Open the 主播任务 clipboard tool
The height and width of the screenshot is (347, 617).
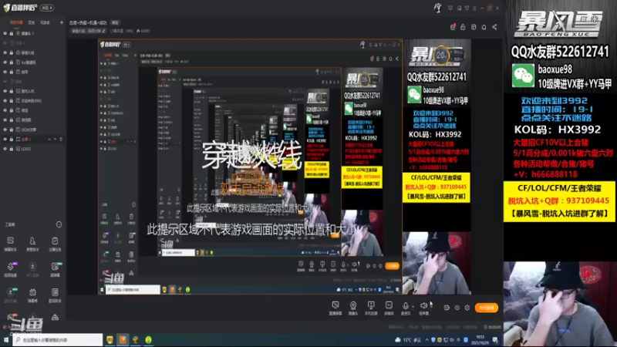pyautogui.click(x=55, y=244)
